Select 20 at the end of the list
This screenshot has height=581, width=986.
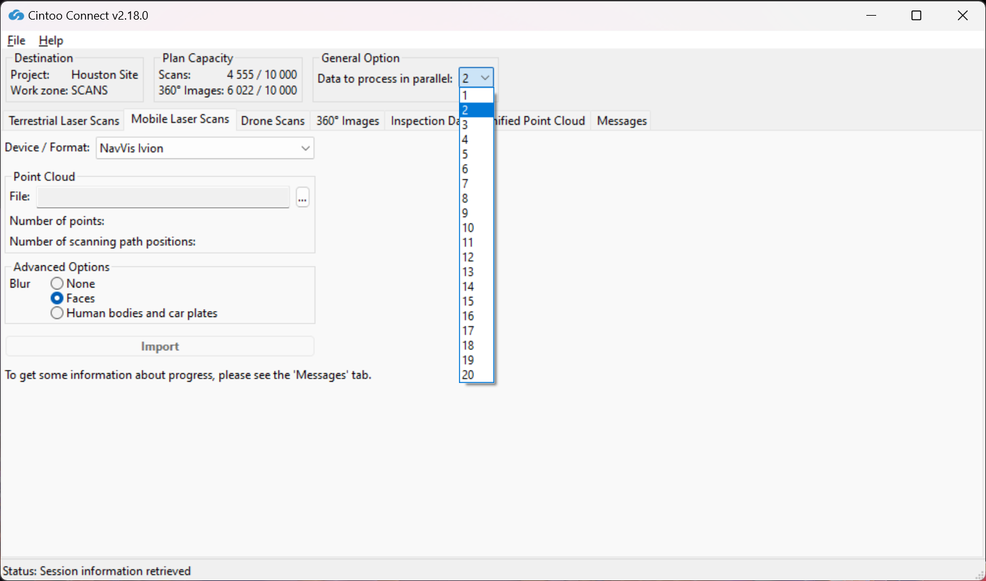point(477,374)
